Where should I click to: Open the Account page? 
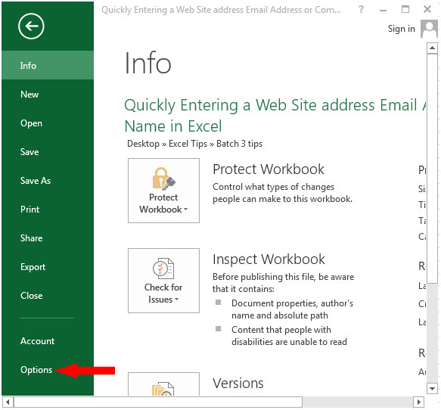point(48,341)
